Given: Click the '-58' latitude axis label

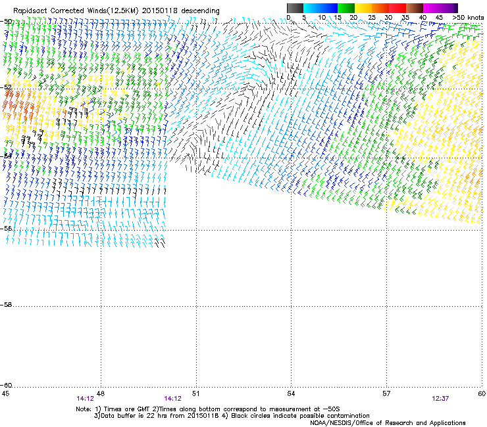Looking at the screenshot, I should 7,305.
